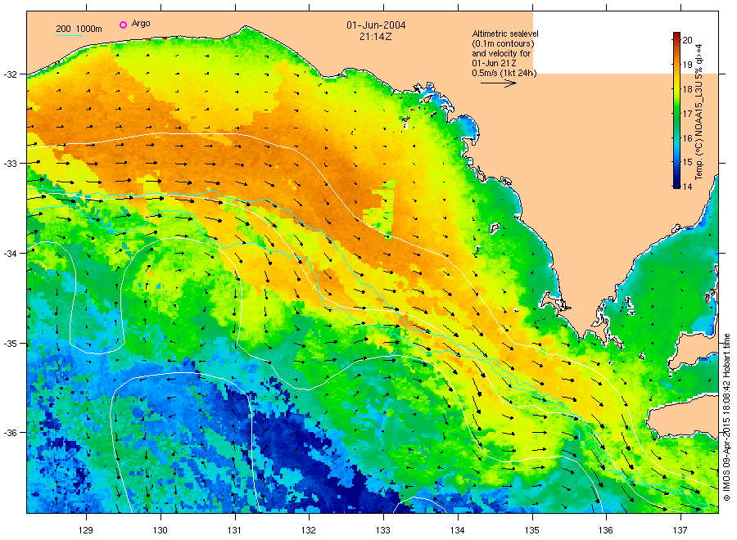This screenshot has height=540, width=737.
Task: Click the latitude label '-34'
Action: pos(11,254)
